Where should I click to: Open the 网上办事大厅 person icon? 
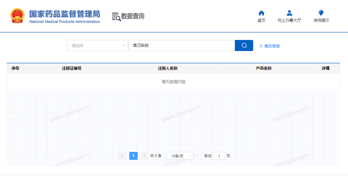click(x=289, y=13)
